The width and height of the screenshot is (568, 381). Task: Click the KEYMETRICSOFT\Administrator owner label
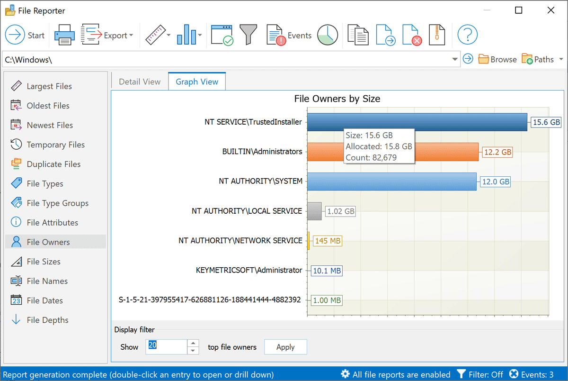[x=249, y=270]
